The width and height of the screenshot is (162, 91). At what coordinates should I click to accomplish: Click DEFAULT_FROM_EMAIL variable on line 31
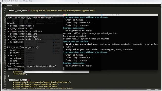[x=17, y=11]
